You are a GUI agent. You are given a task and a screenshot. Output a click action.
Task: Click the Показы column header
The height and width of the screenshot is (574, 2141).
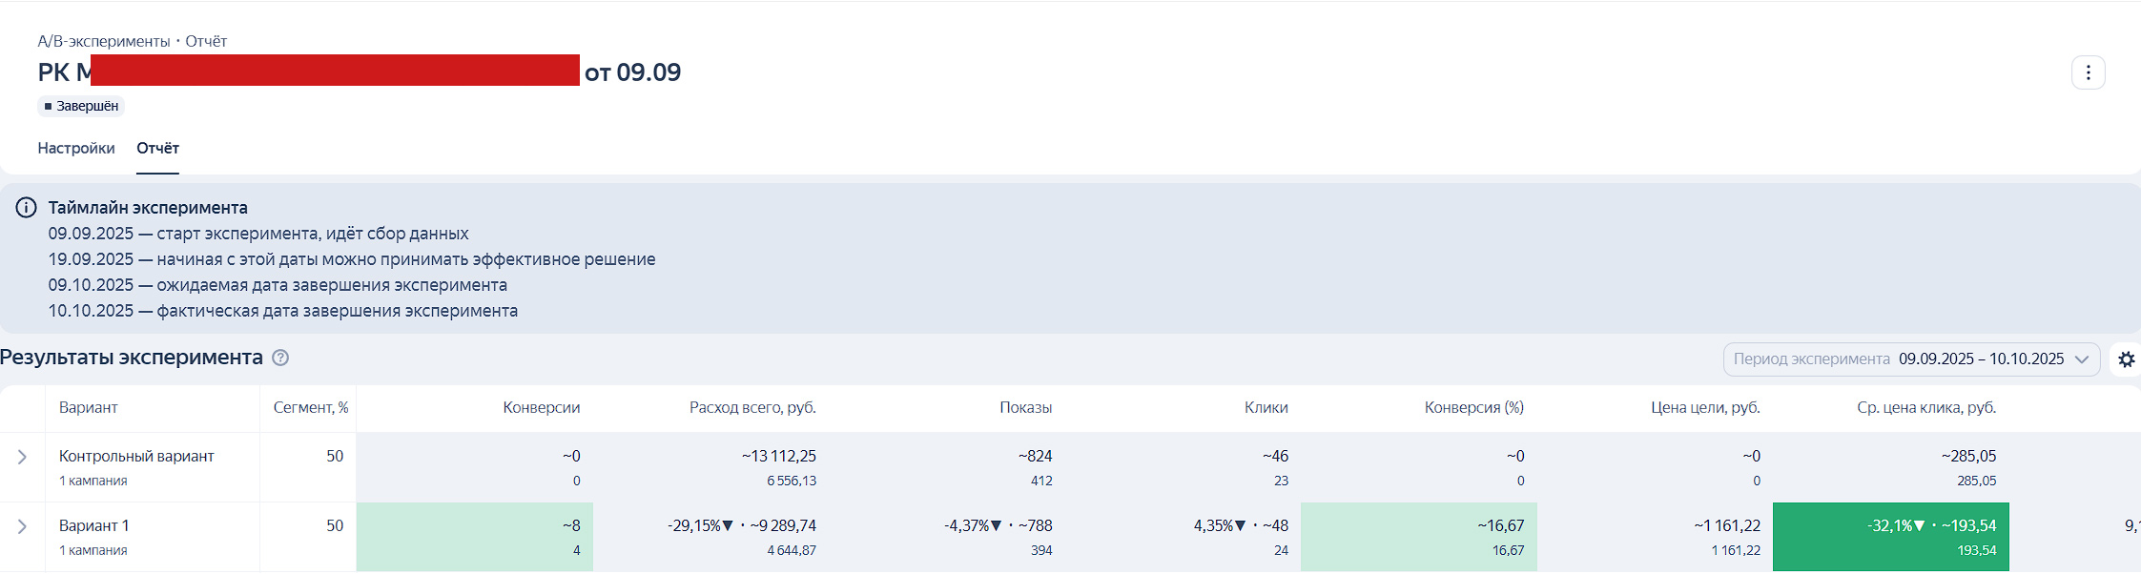1025,407
